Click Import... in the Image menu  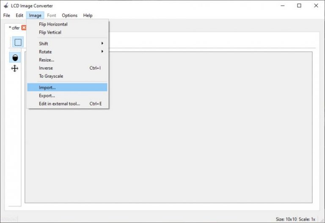[47, 87]
